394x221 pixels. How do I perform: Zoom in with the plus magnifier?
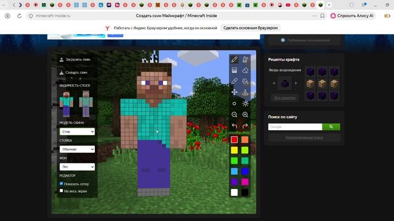click(245, 115)
